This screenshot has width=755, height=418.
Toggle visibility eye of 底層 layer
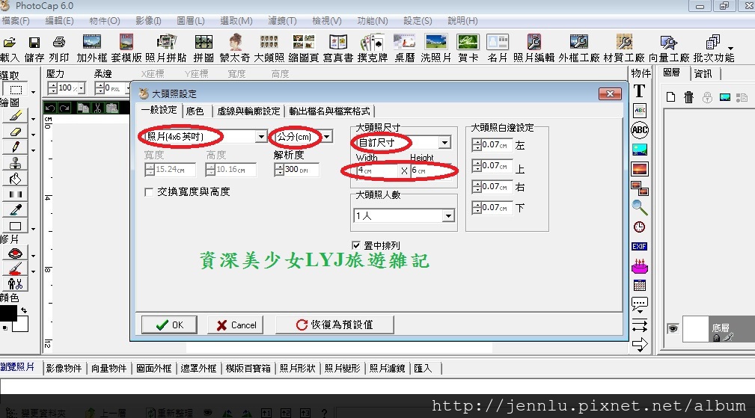pyautogui.click(x=673, y=328)
